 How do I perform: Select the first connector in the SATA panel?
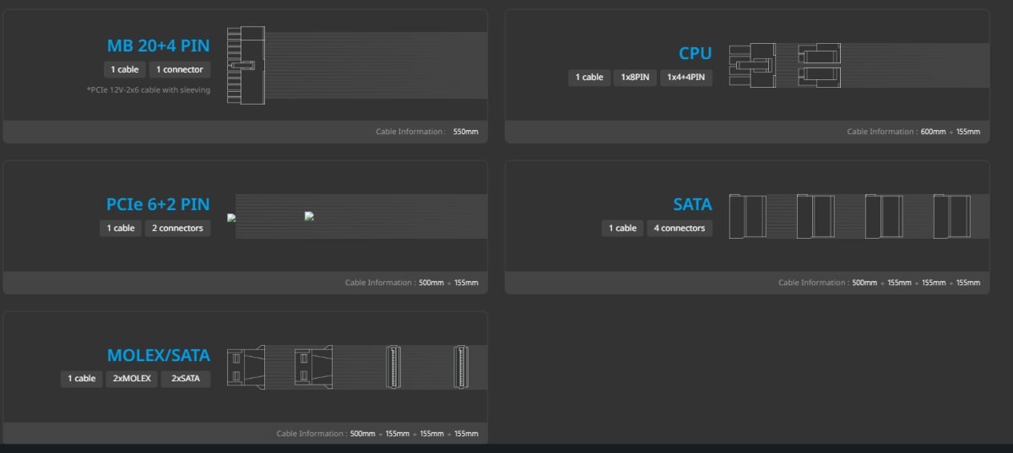[748, 216]
